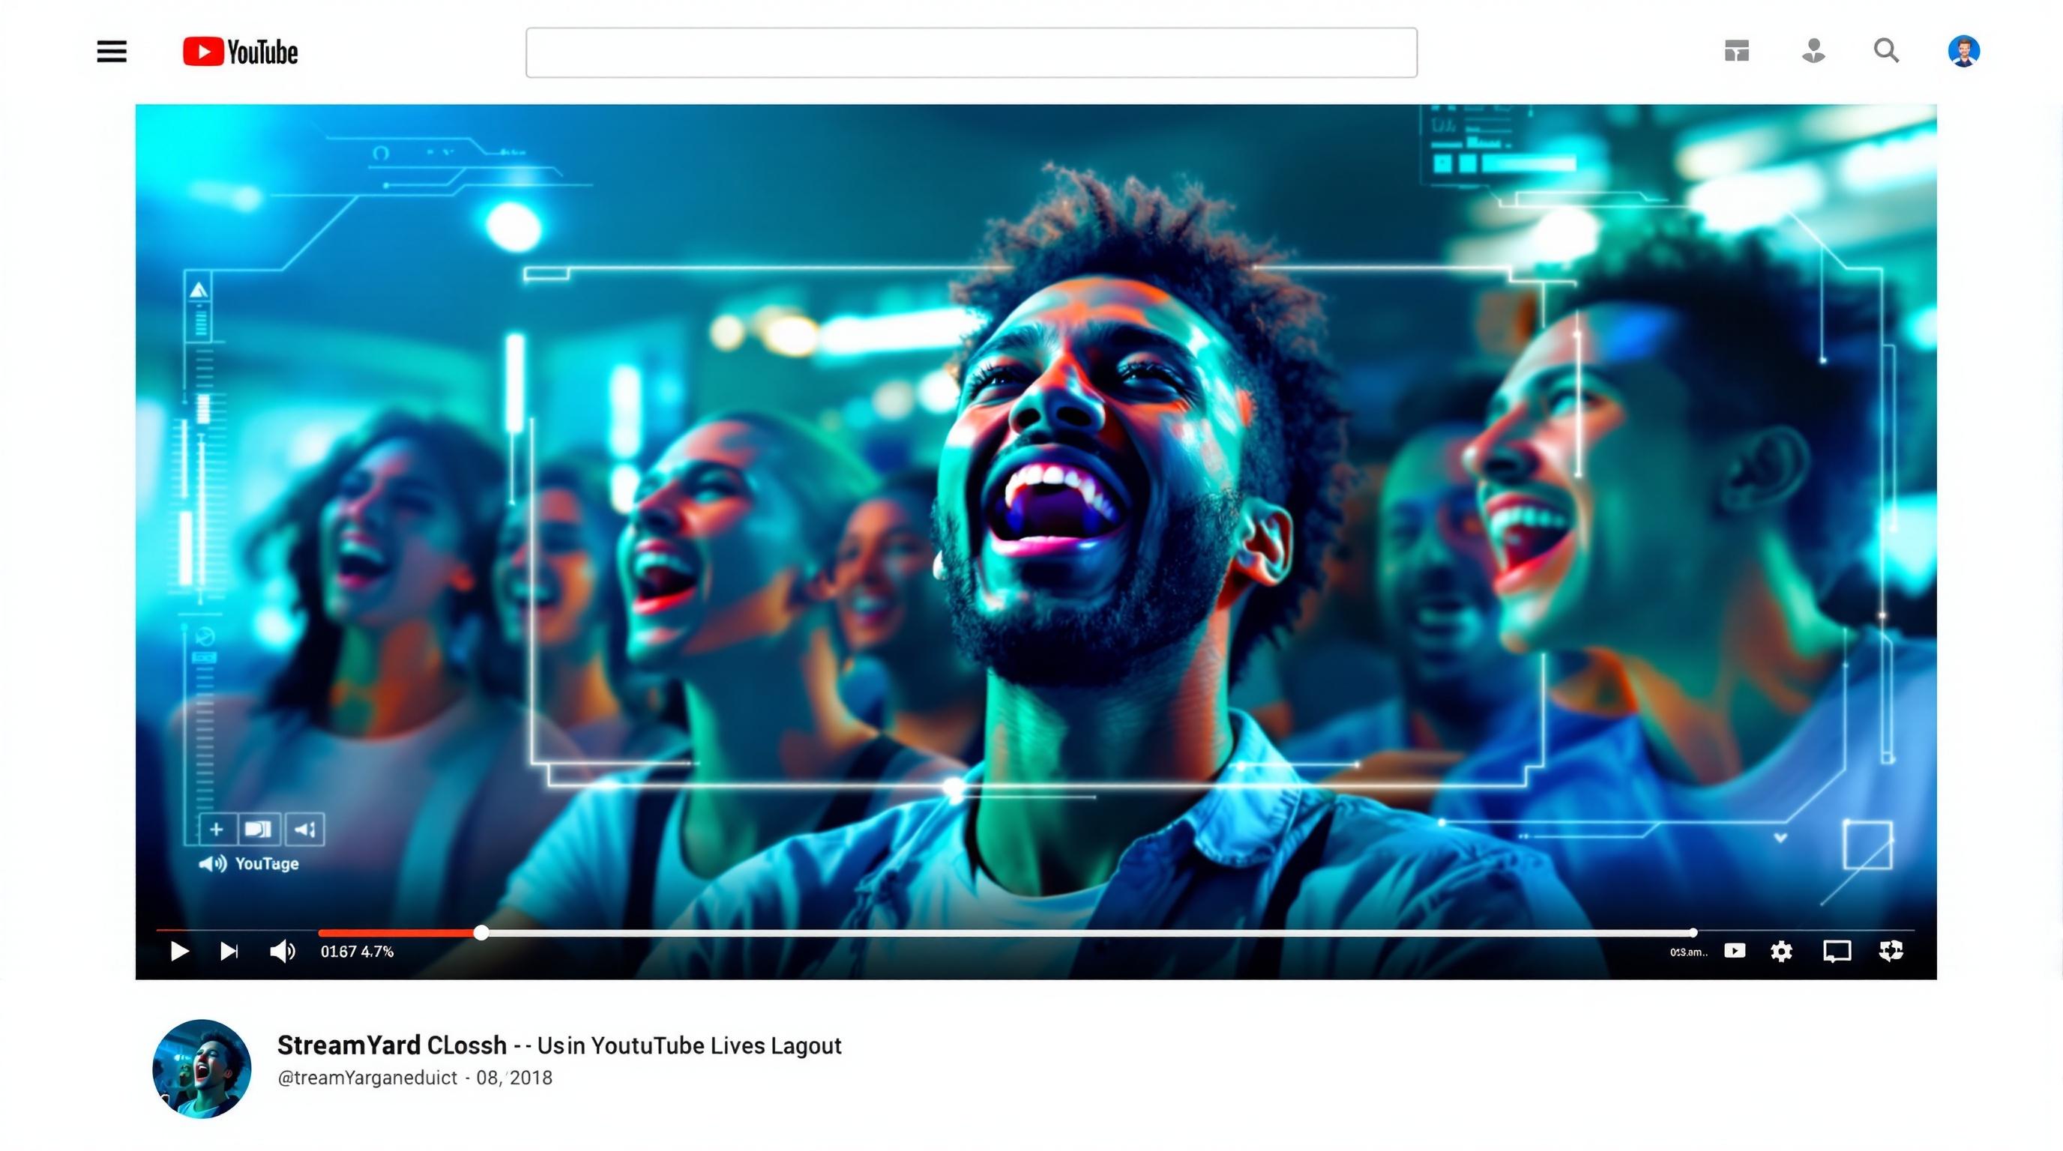Toggle closed captions in the player
Image resolution: width=2063 pixels, height=1151 pixels.
[1838, 951]
